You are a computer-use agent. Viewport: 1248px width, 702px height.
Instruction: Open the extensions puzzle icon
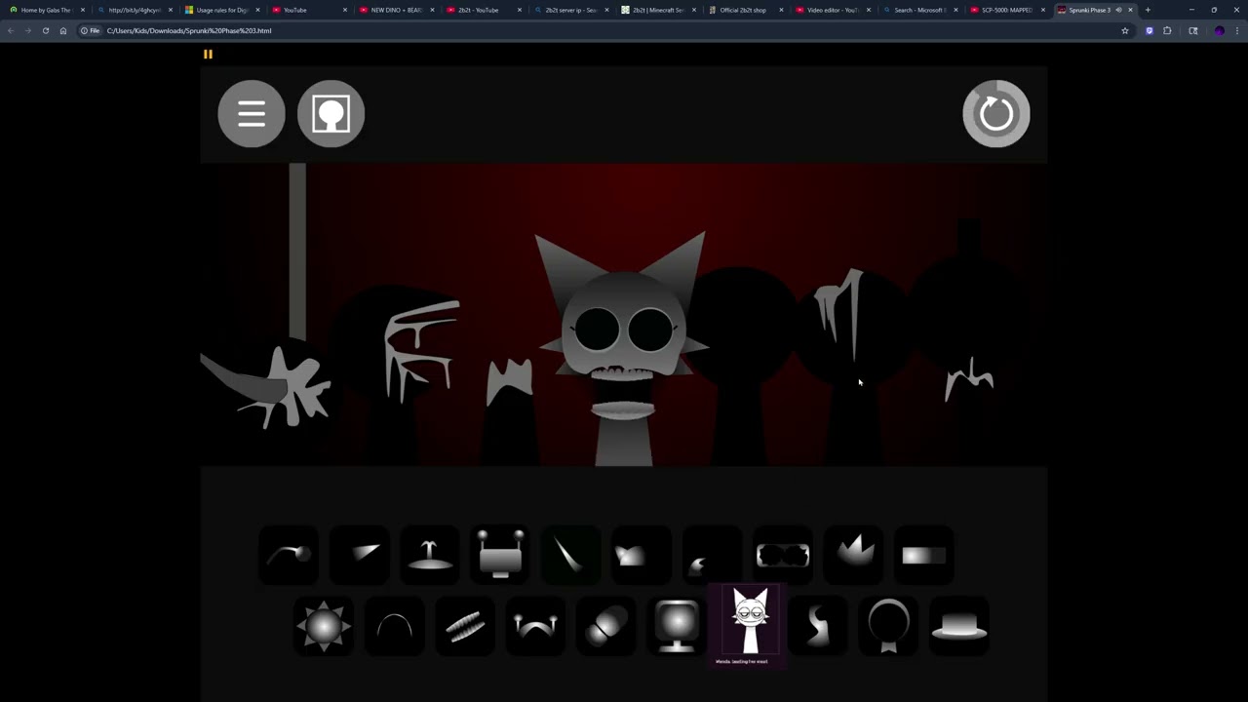tap(1167, 30)
